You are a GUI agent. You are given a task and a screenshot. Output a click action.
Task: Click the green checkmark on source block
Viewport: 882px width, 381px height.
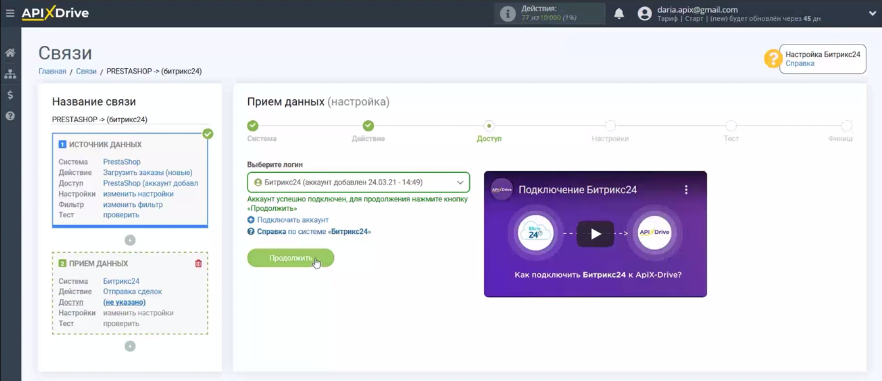click(x=207, y=134)
